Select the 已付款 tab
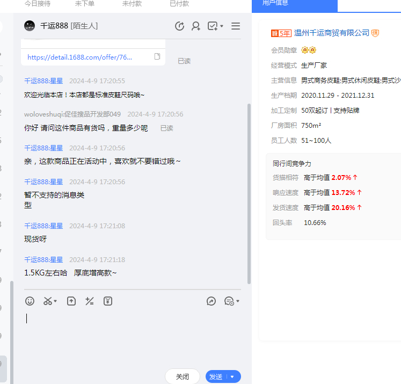Image resolution: width=401 pixels, height=384 pixels. 179,4
